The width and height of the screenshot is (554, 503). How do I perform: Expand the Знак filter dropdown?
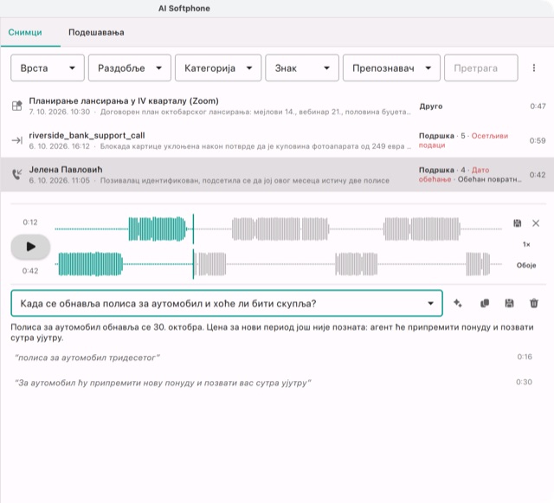coord(302,68)
